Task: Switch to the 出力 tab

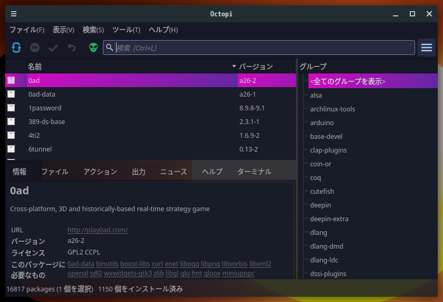Action: (x=139, y=172)
